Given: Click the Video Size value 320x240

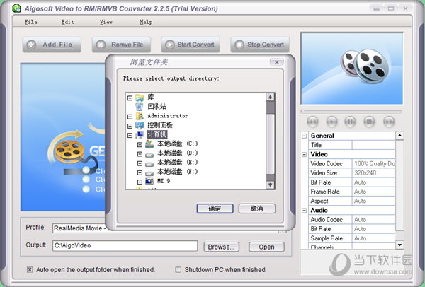Looking at the screenshot, I should [x=373, y=173].
